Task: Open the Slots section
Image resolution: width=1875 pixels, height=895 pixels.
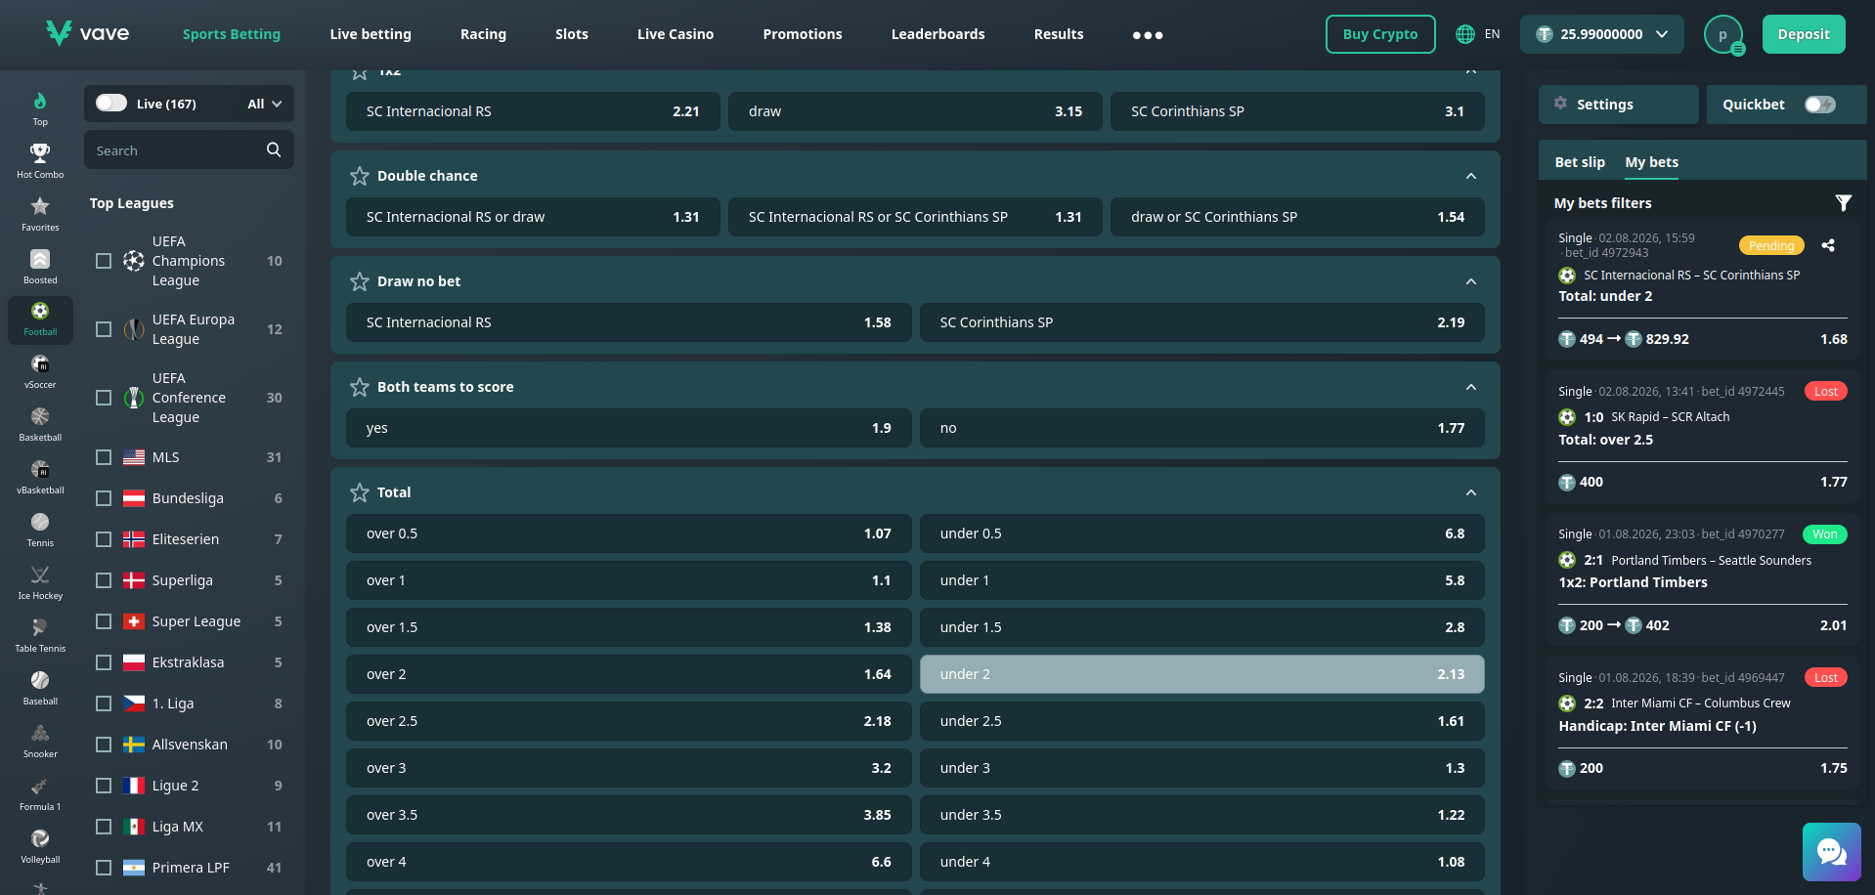Action: point(572,34)
